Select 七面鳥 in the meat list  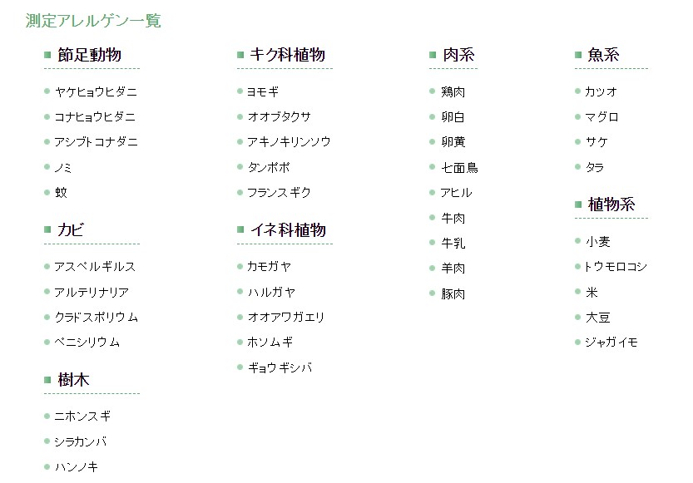(x=459, y=168)
